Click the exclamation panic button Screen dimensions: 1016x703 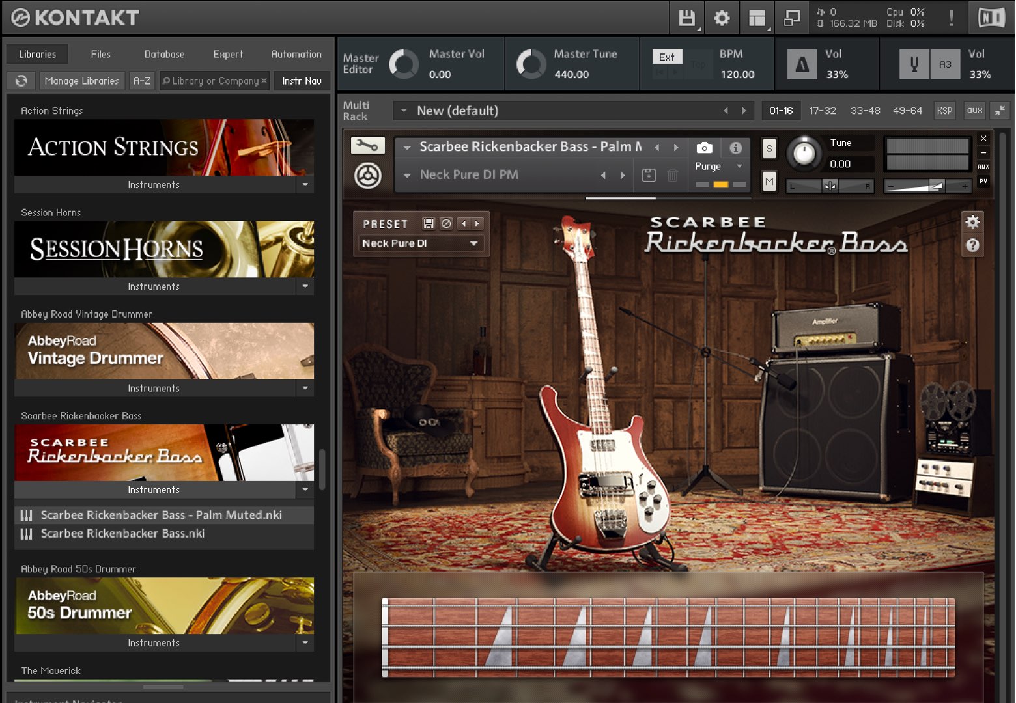click(x=952, y=18)
